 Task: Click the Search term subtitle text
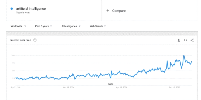pyautogui.click(x=23, y=12)
